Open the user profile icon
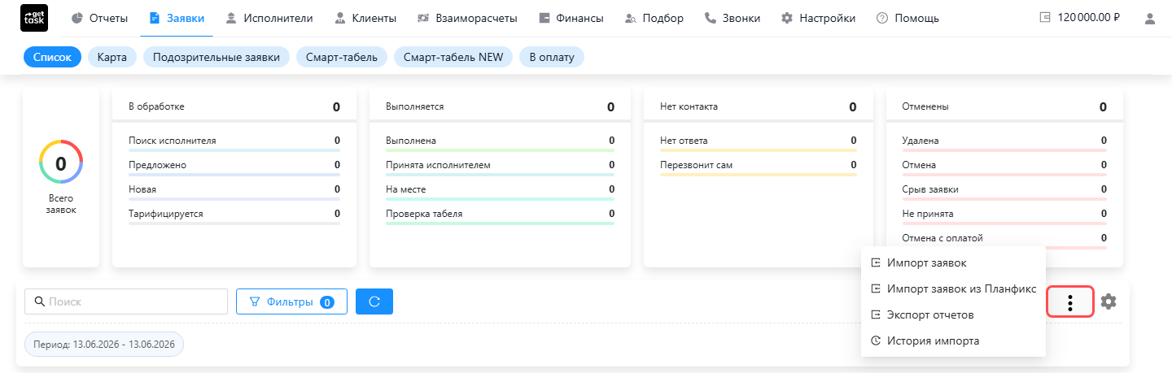Viewport: 1172px width, 373px height. [x=1150, y=18]
